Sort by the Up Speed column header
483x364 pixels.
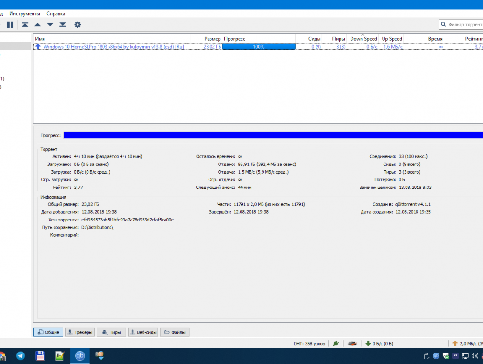(x=391, y=39)
